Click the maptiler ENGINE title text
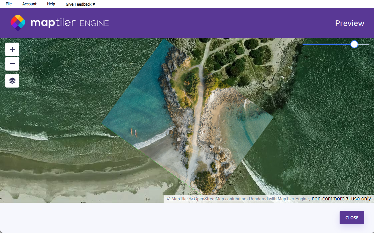Screen dimensions: 374x233 (70, 23)
